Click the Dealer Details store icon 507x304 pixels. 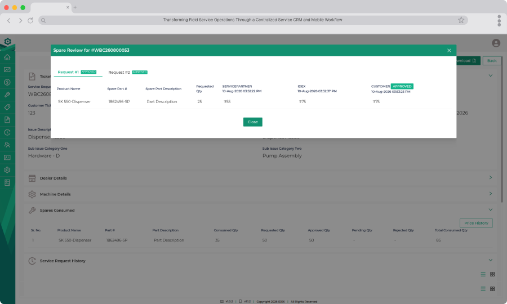pyautogui.click(x=32, y=178)
